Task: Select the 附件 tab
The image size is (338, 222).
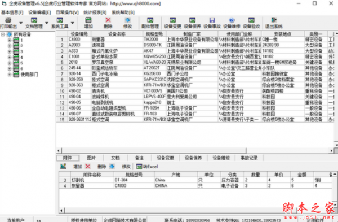Action: [68, 158]
